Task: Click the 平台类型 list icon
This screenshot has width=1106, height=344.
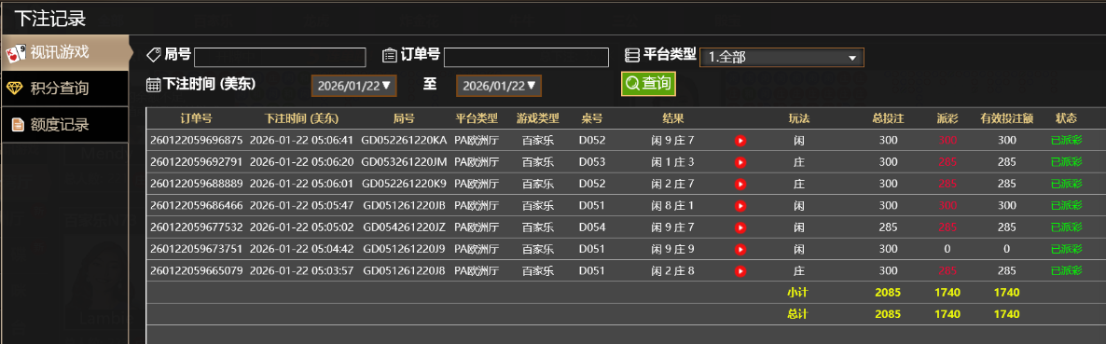Action: click(632, 55)
